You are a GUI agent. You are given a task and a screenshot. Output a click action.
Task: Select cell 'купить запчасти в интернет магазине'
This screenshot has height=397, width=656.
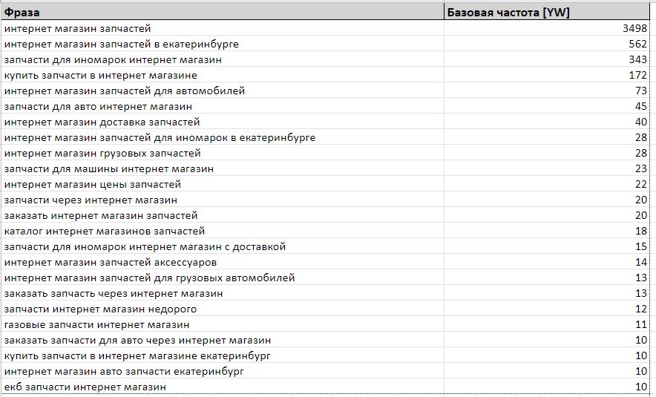pyautogui.click(x=222, y=75)
